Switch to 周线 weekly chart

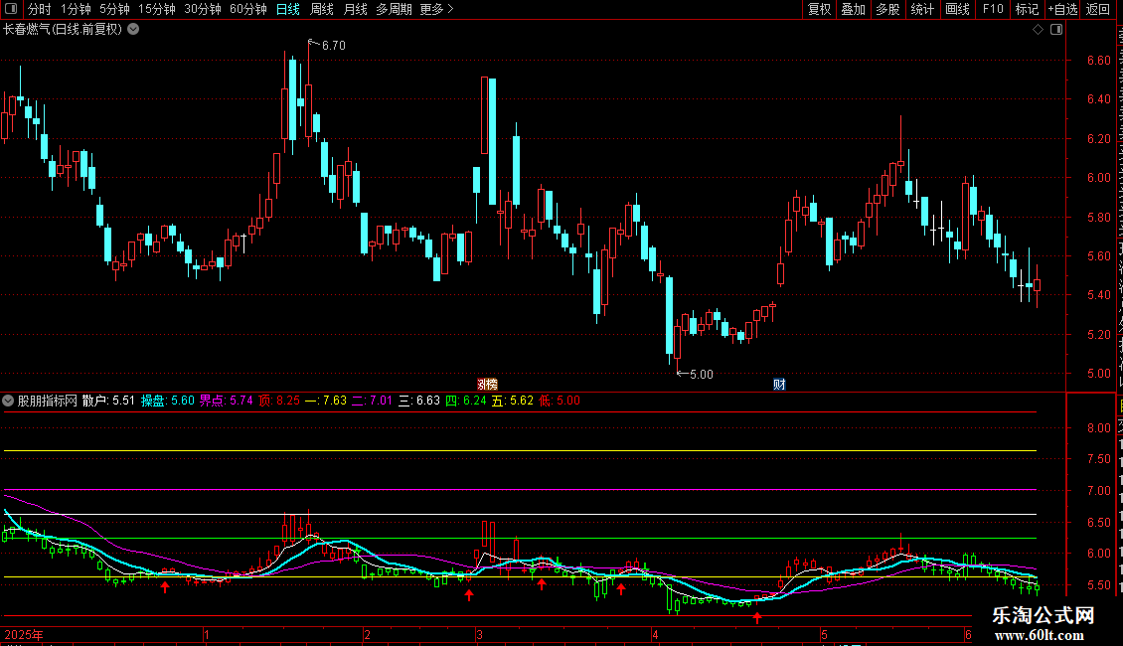322,9
